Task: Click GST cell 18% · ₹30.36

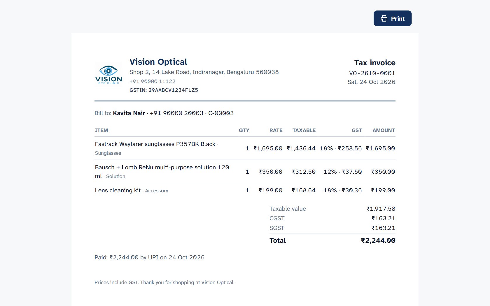Action: tap(343, 190)
